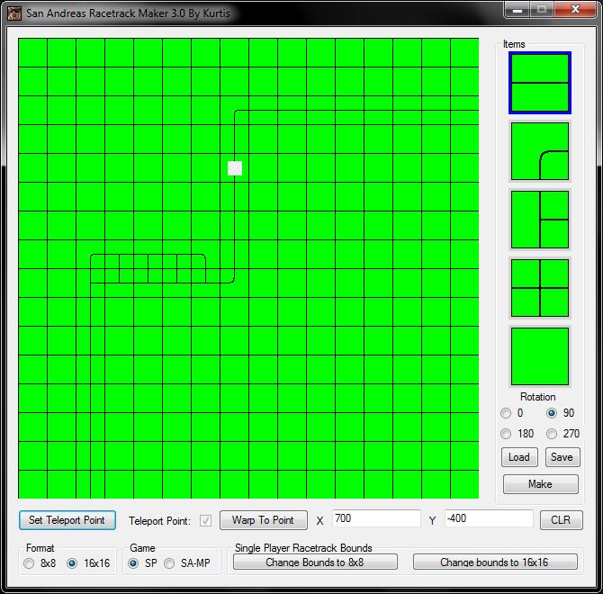Minimize the Racetrack Maker window
This screenshot has height=594, width=603.
(x=517, y=10)
